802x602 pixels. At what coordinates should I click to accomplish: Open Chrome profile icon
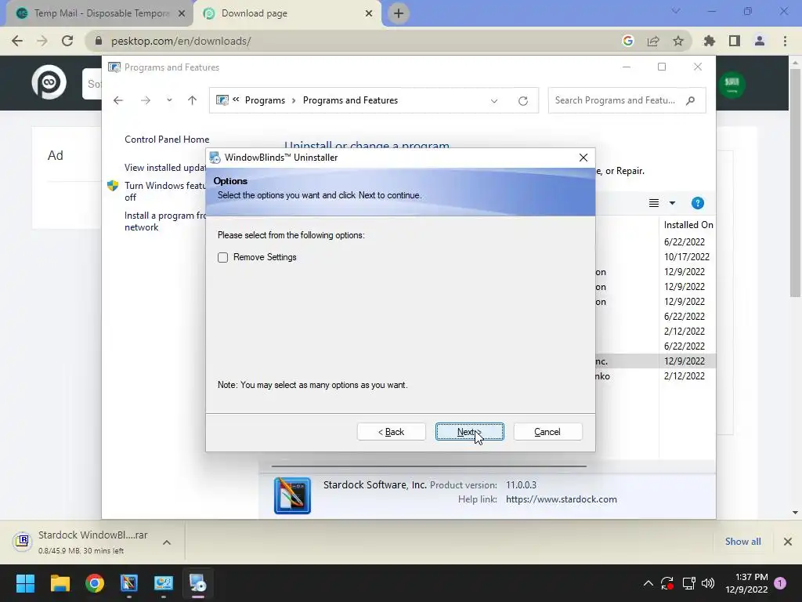point(760,41)
